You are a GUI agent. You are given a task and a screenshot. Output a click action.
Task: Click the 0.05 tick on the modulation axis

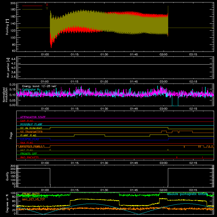click(12, 100)
